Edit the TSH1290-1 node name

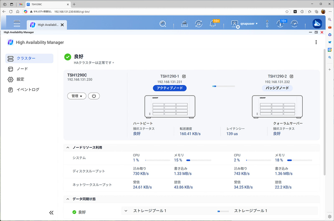coord(184,76)
